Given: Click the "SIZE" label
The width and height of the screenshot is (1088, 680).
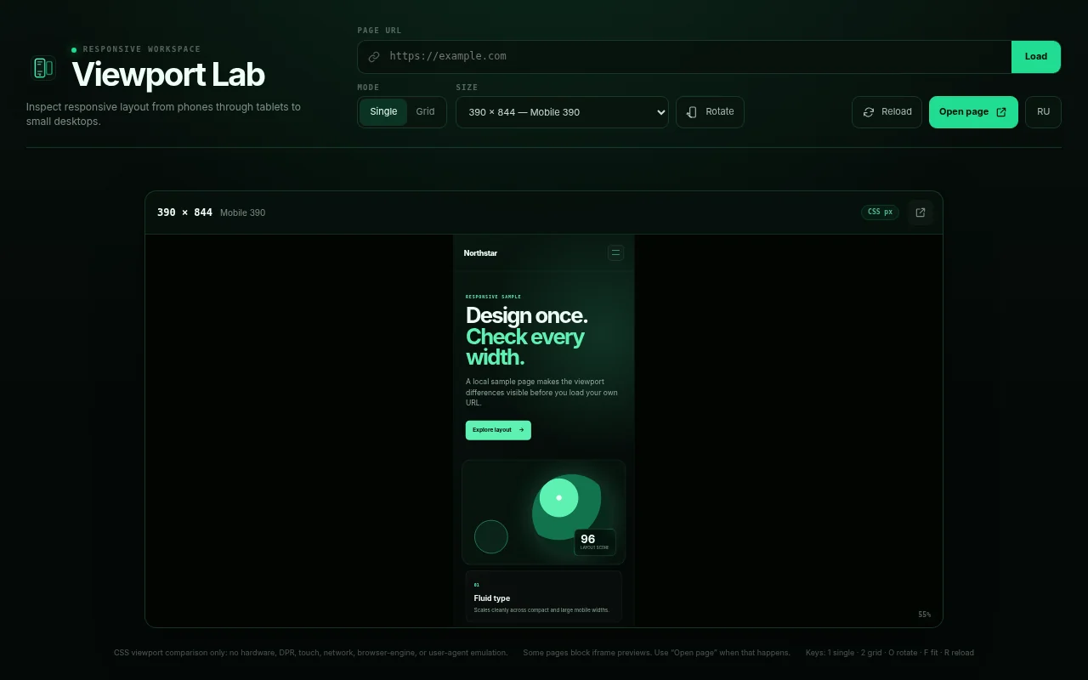Looking at the screenshot, I should 467,88.
